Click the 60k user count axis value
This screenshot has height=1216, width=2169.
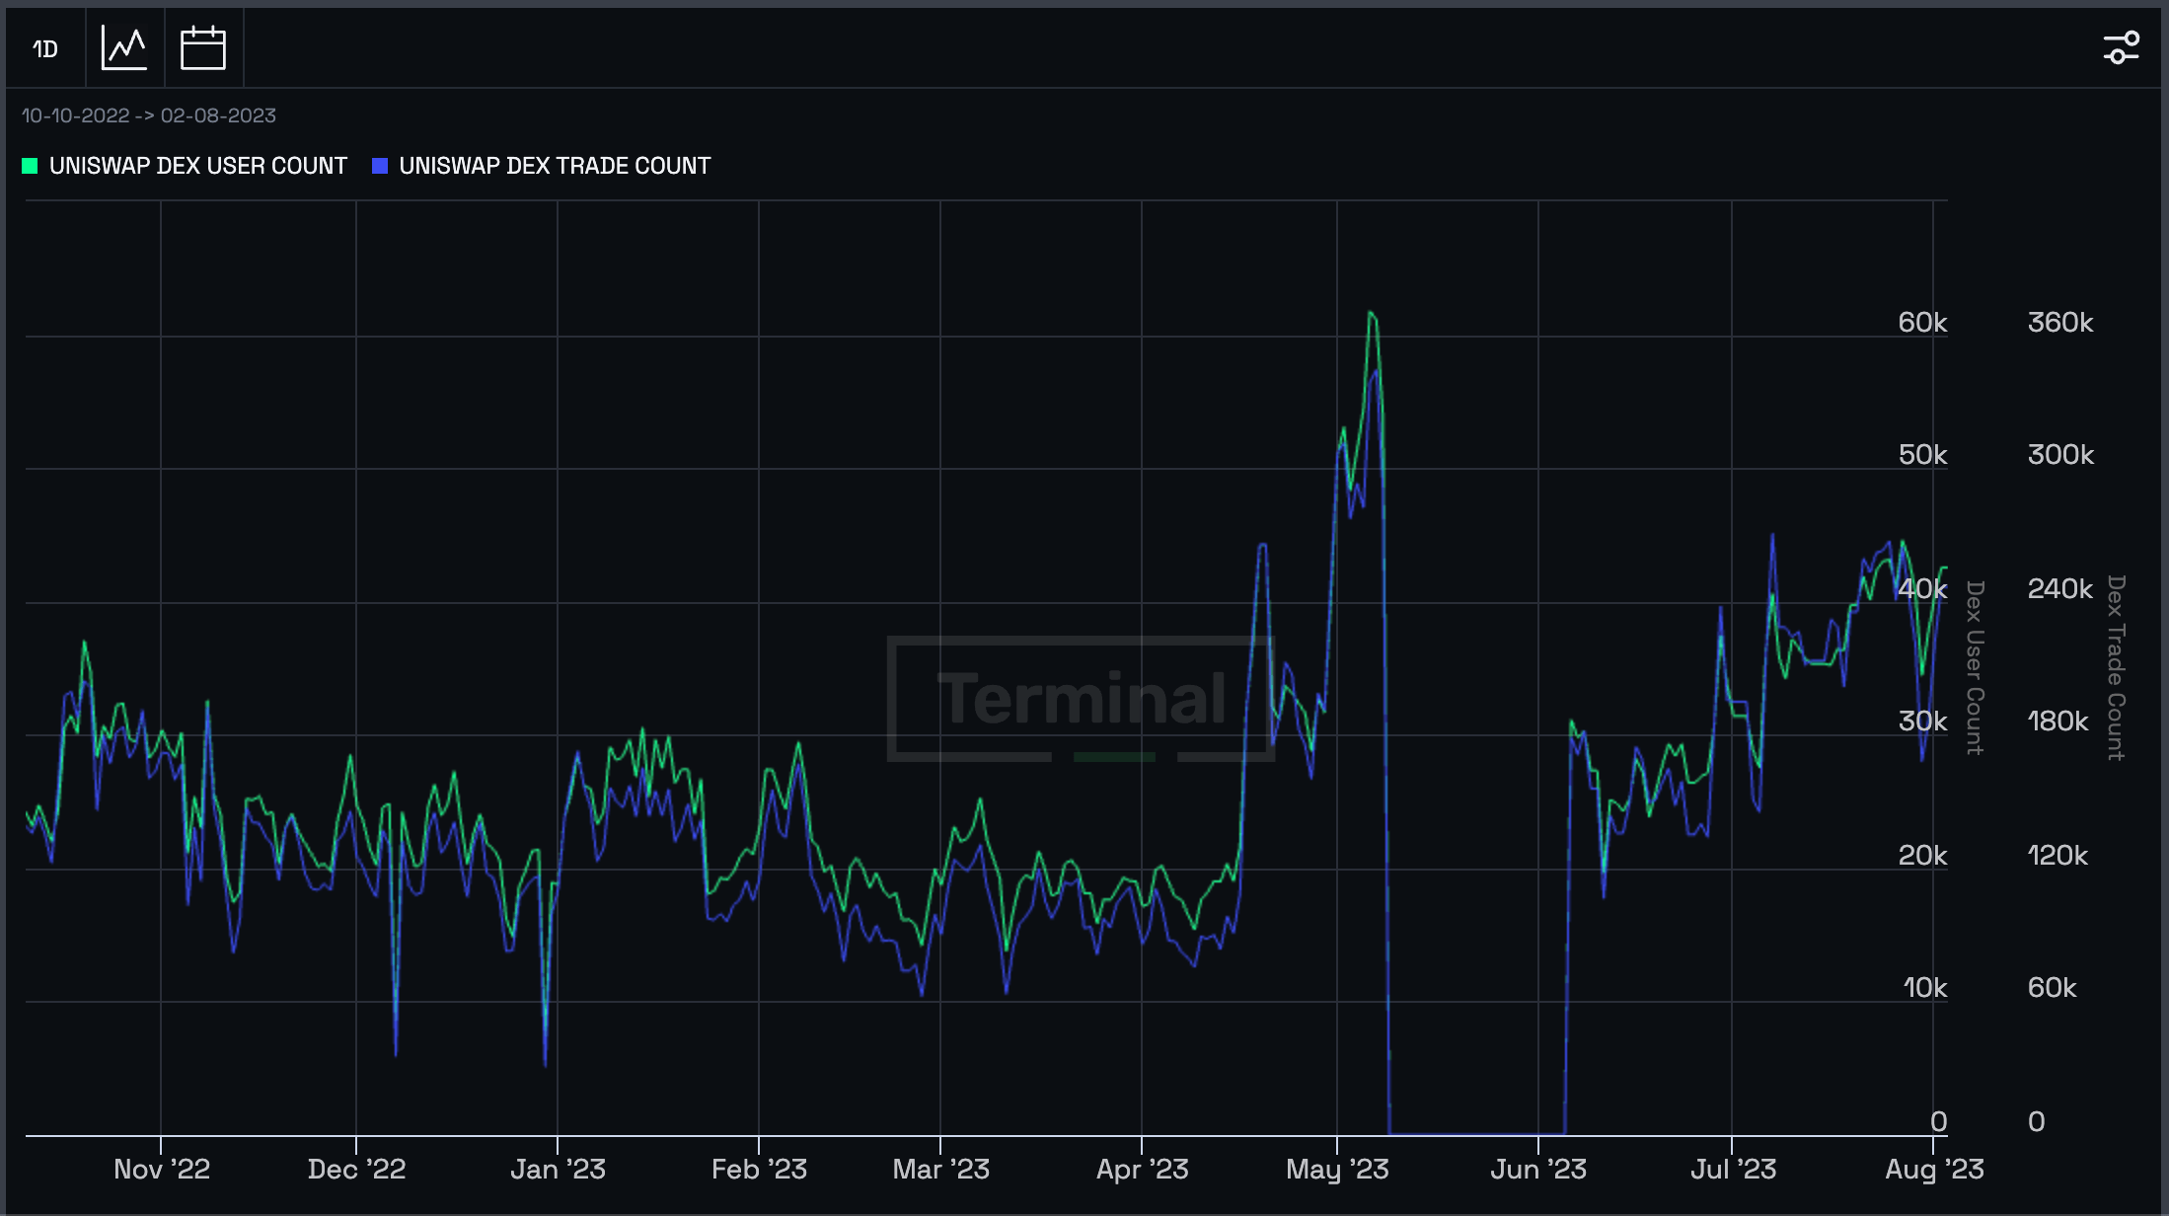tap(1923, 323)
